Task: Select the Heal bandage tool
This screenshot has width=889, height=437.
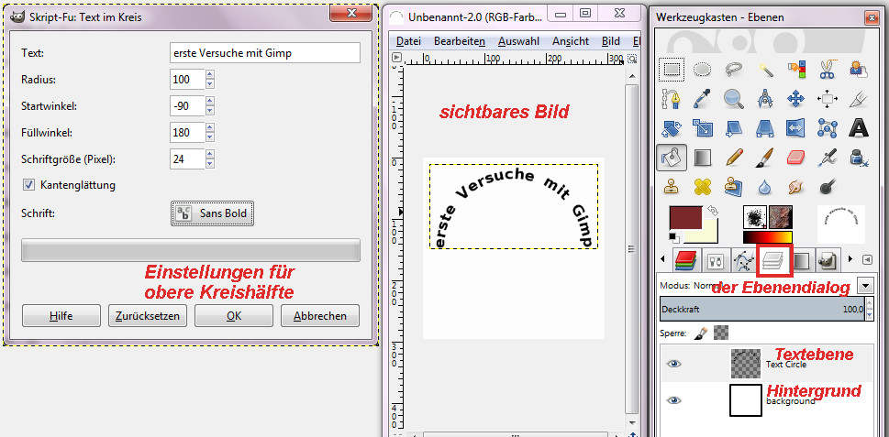Action: (703, 186)
